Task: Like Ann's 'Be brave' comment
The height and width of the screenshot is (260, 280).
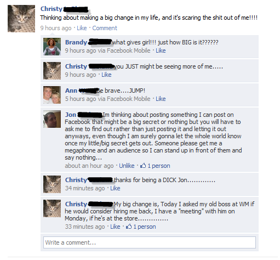Action: [x=161, y=99]
